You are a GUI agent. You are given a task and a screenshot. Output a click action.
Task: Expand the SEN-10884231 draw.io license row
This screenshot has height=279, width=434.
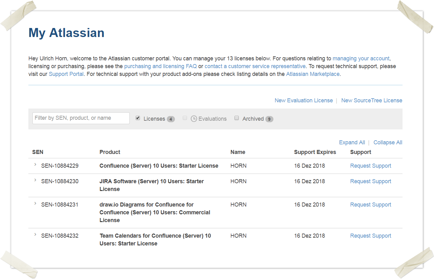[35, 204]
